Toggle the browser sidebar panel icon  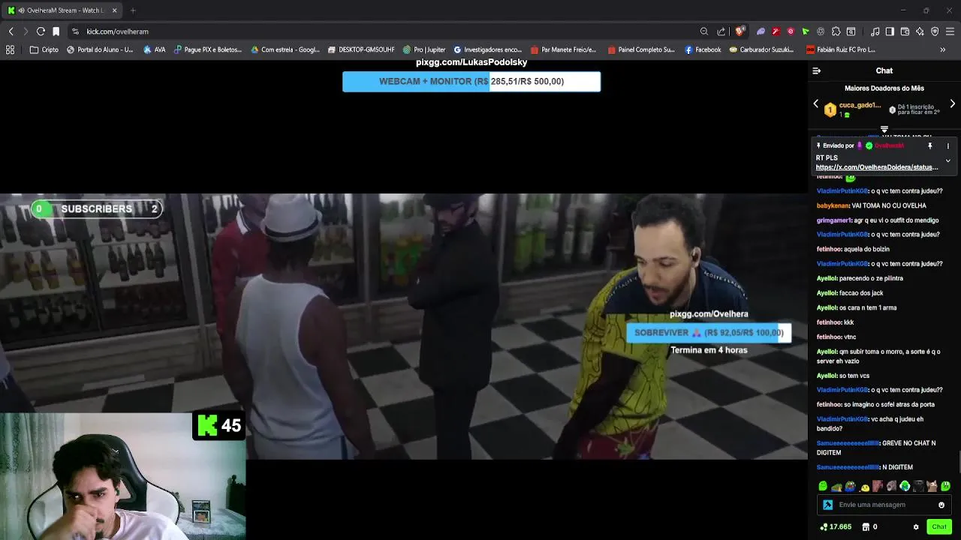point(890,31)
